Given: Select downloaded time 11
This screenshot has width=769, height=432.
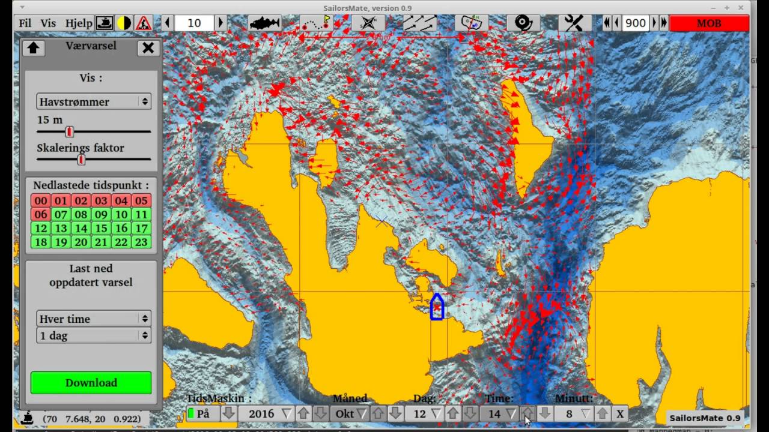Looking at the screenshot, I should click(141, 215).
